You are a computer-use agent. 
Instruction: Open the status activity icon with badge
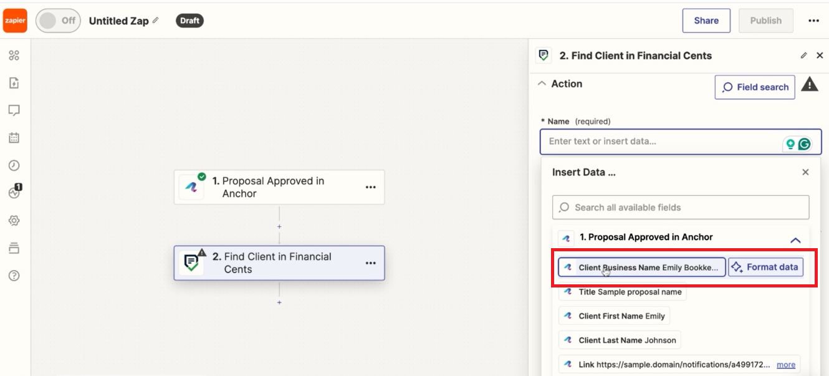click(15, 192)
